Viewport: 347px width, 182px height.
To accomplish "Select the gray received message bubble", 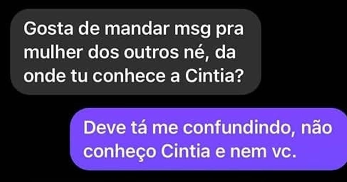I will click(136, 52).
